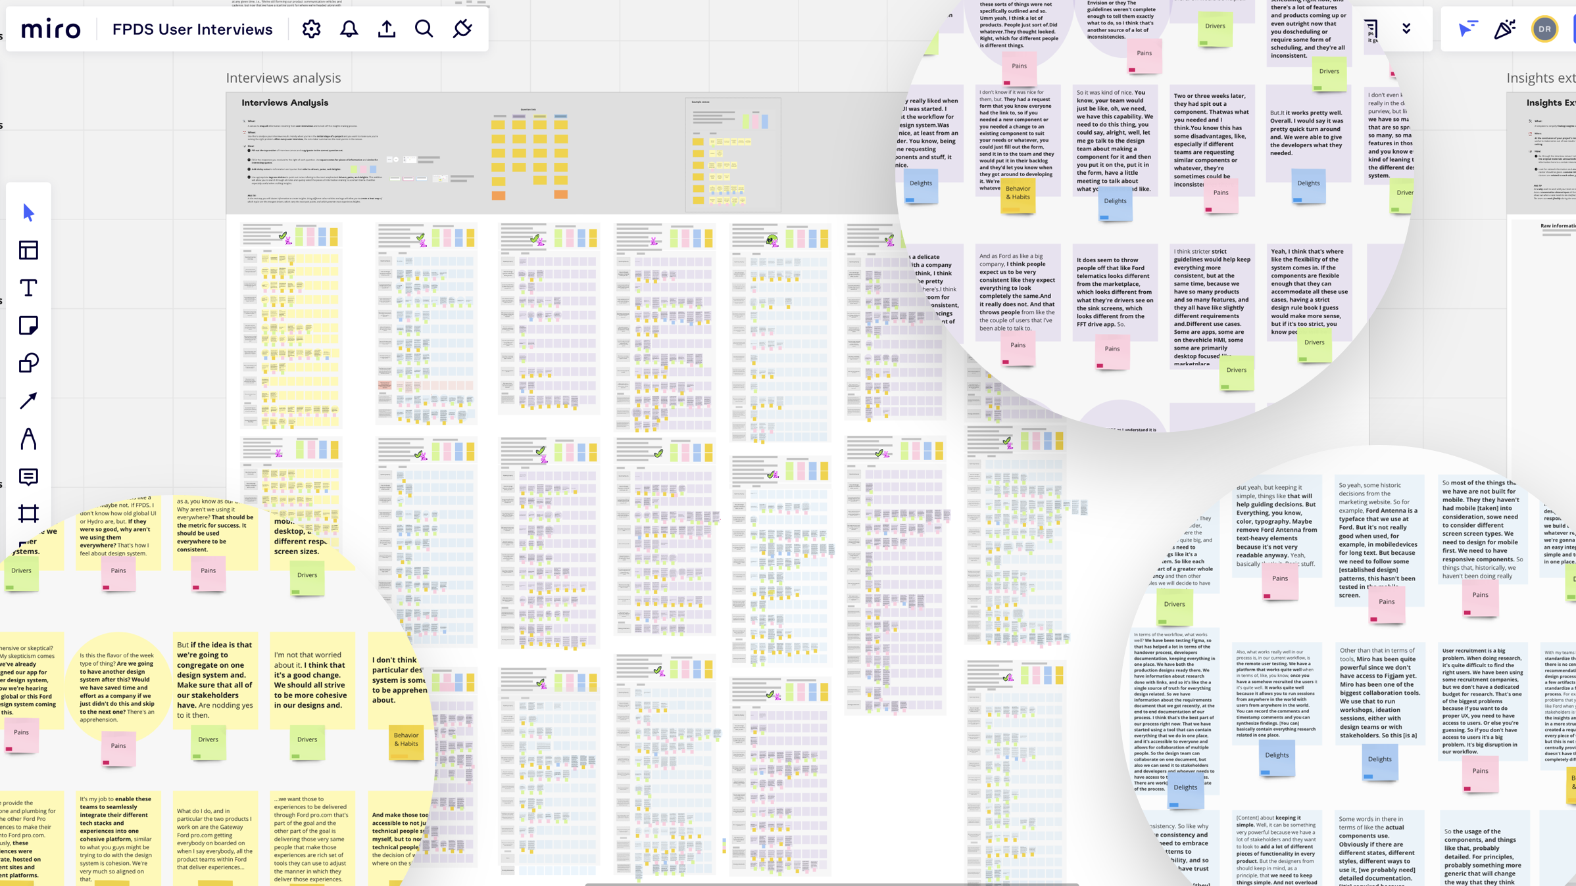Viewport: 1576px width, 886px height.
Task: Click Drivers tag on 'I think stricter strict guidelines' note
Action: [x=1237, y=373]
